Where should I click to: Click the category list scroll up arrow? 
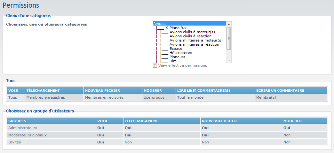[x=229, y=24]
